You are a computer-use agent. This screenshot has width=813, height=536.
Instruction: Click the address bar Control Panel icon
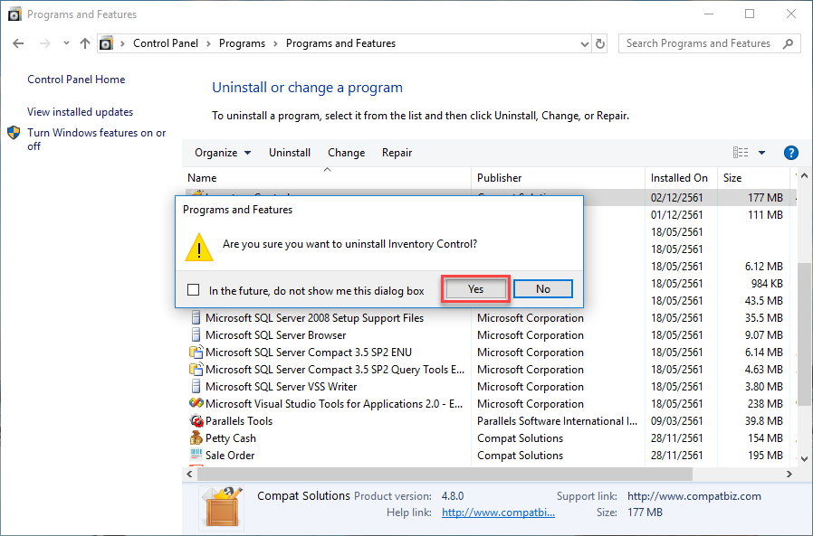click(x=106, y=43)
